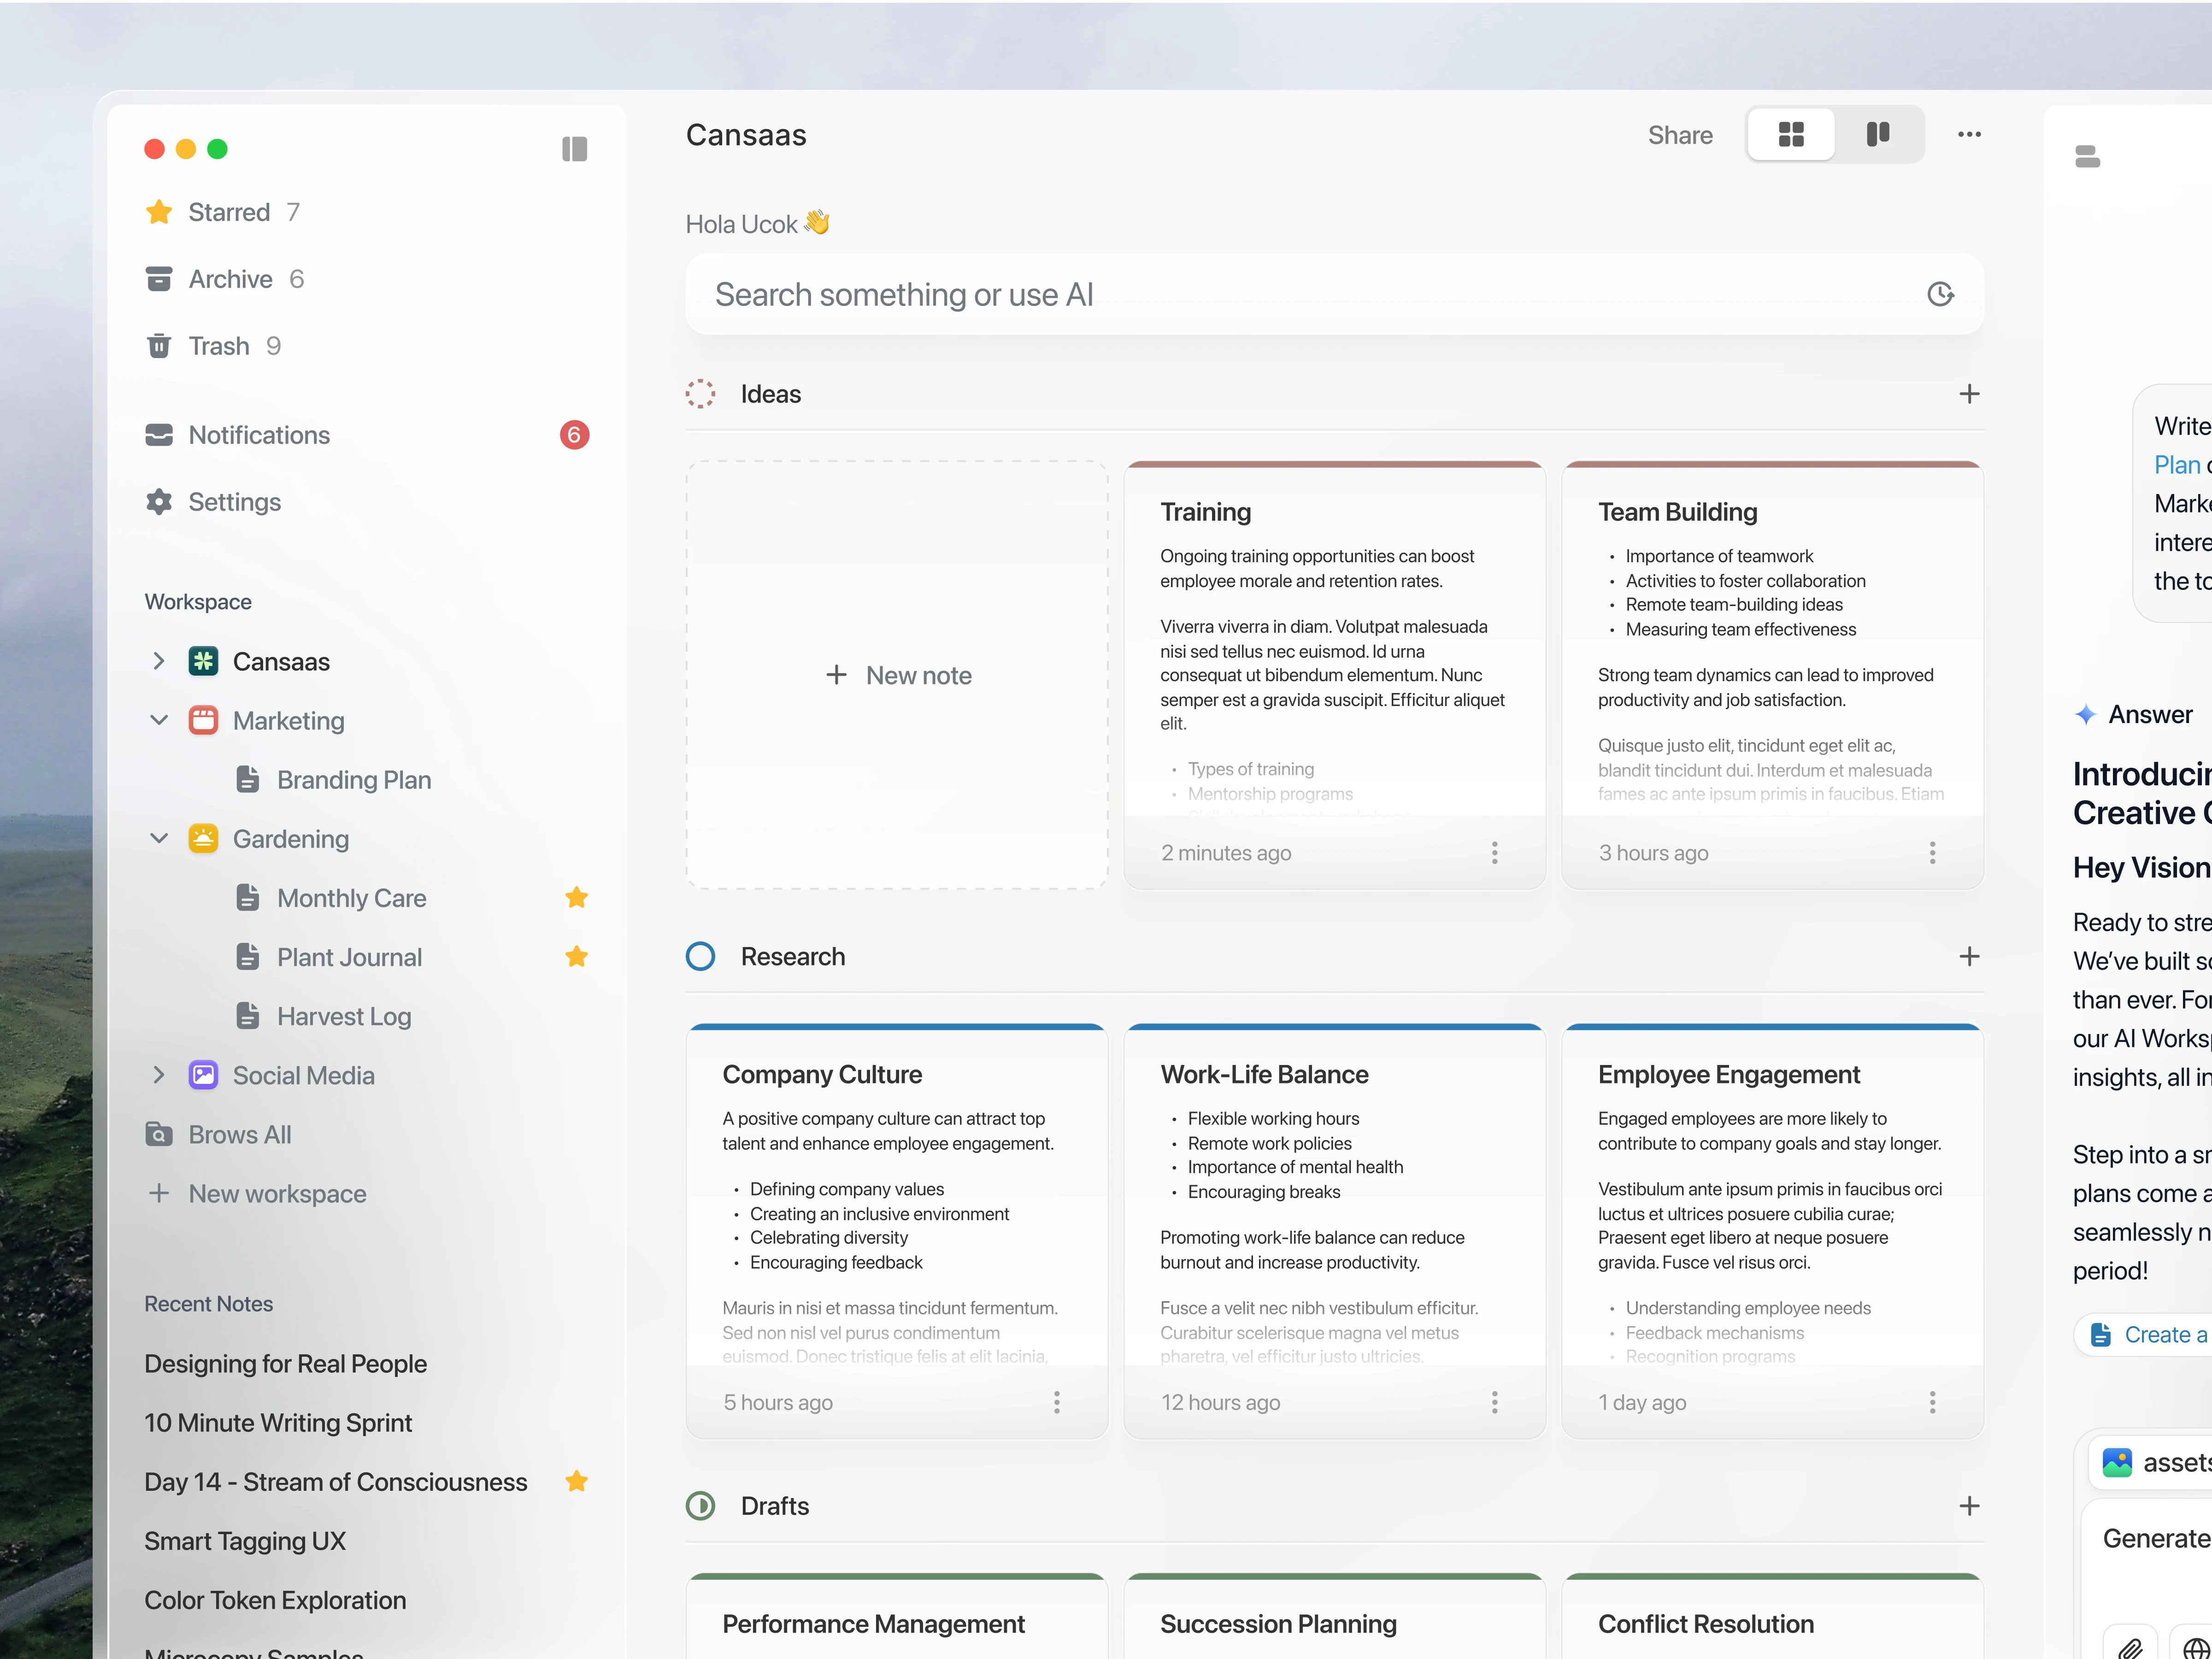Image resolution: width=2212 pixels, height=1659 pixels.
Task: Add note to Research section
Action: coord(1968,956)
